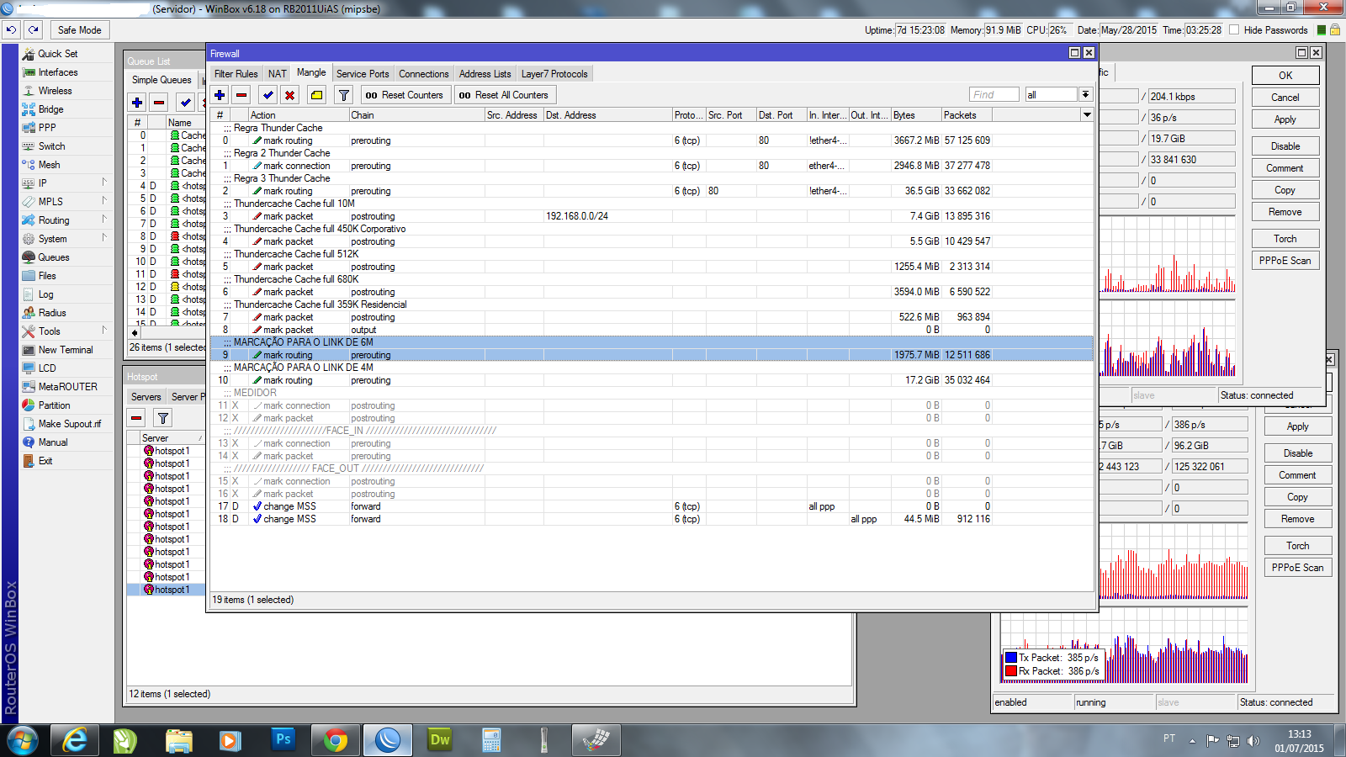The width and height of the screenshot is (1346, 757).
Task: Expand the Routing submenu in sidebar
Action: click(104, 220)
